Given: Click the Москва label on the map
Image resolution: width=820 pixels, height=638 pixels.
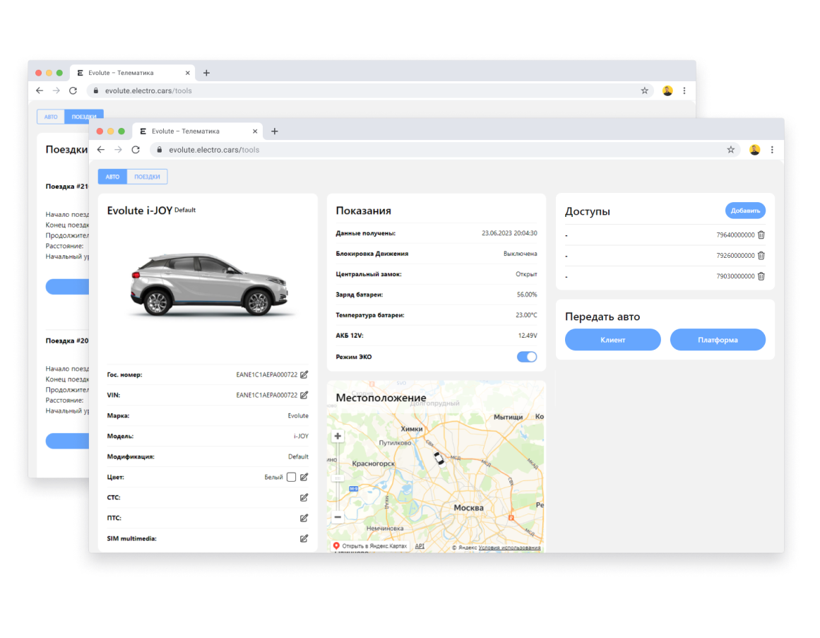Looking at the screenshot, I should click(468, 508).
